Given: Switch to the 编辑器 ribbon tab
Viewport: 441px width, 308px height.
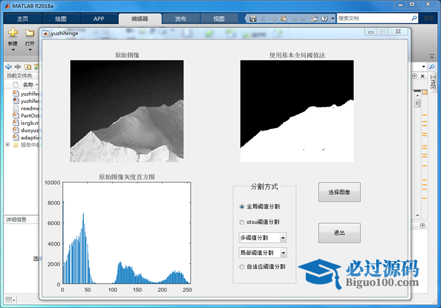Looking at the screenshot, I should pyautogui.click(x=140, y=19).
